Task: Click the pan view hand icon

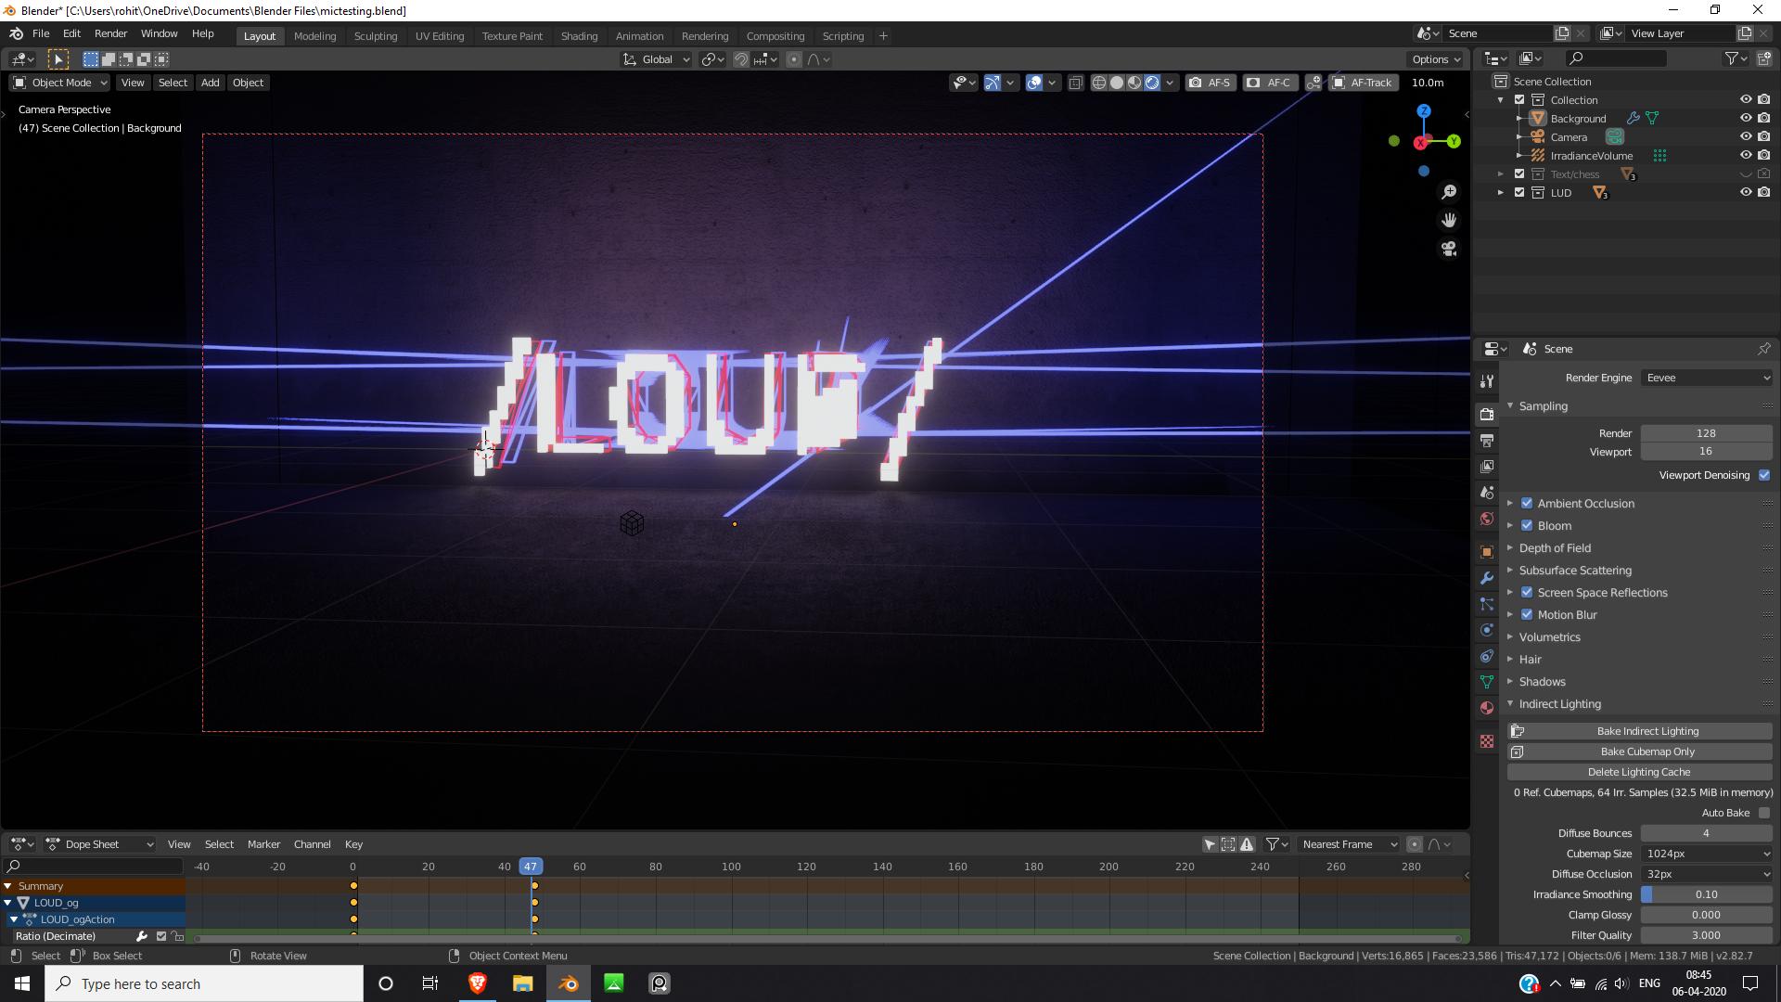Action: [1449, 220]
